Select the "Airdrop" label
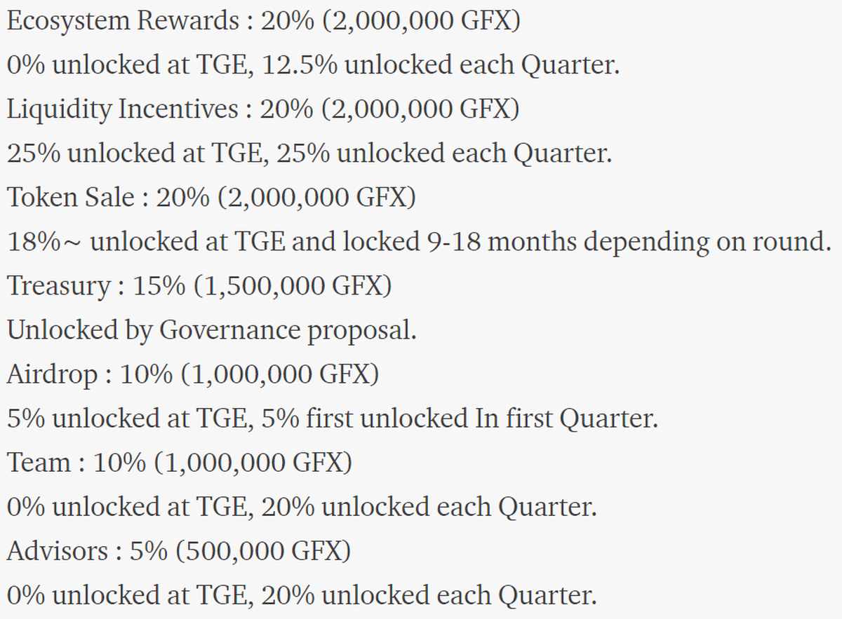842x619 pixels. pos(53,374)
